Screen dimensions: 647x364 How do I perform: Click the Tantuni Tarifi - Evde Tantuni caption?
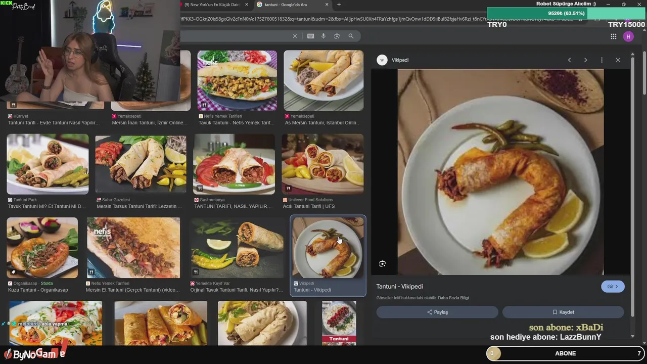pyautogui.click(x=53, y=123)
